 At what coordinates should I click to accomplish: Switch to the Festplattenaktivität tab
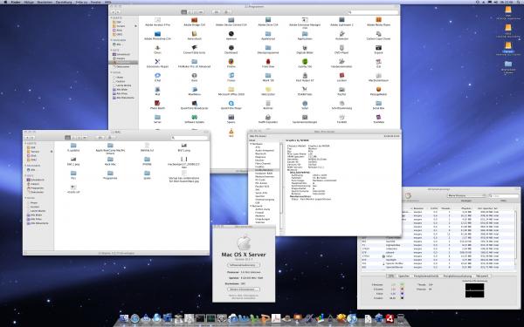coord(426,276)
